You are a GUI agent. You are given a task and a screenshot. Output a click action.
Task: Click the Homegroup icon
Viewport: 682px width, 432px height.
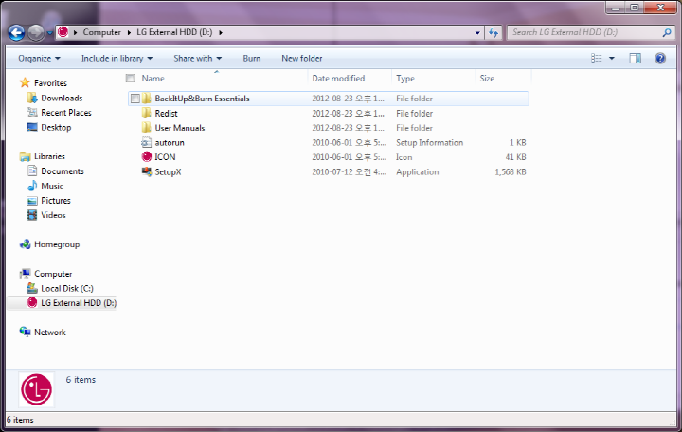[x=26, y=244]
